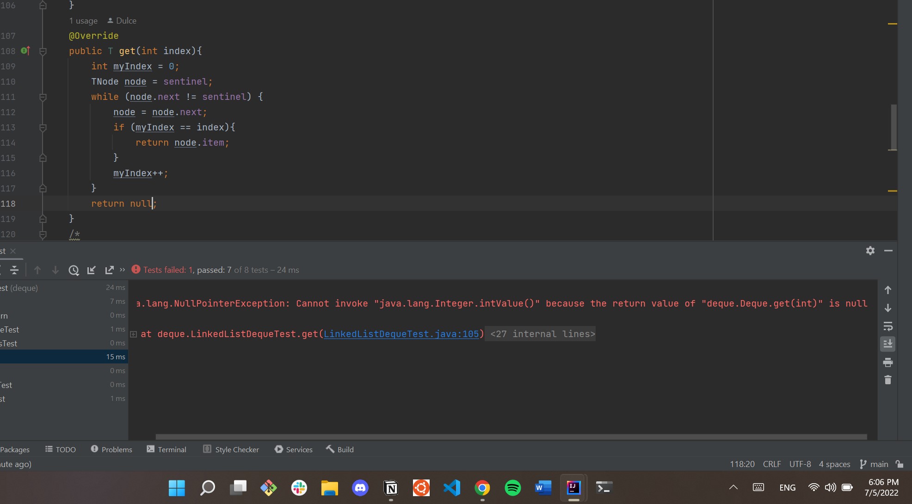Screen dimensions: 912x504
Task: Toggle read-only lock in status bar
Action: [x=900, y=464]
